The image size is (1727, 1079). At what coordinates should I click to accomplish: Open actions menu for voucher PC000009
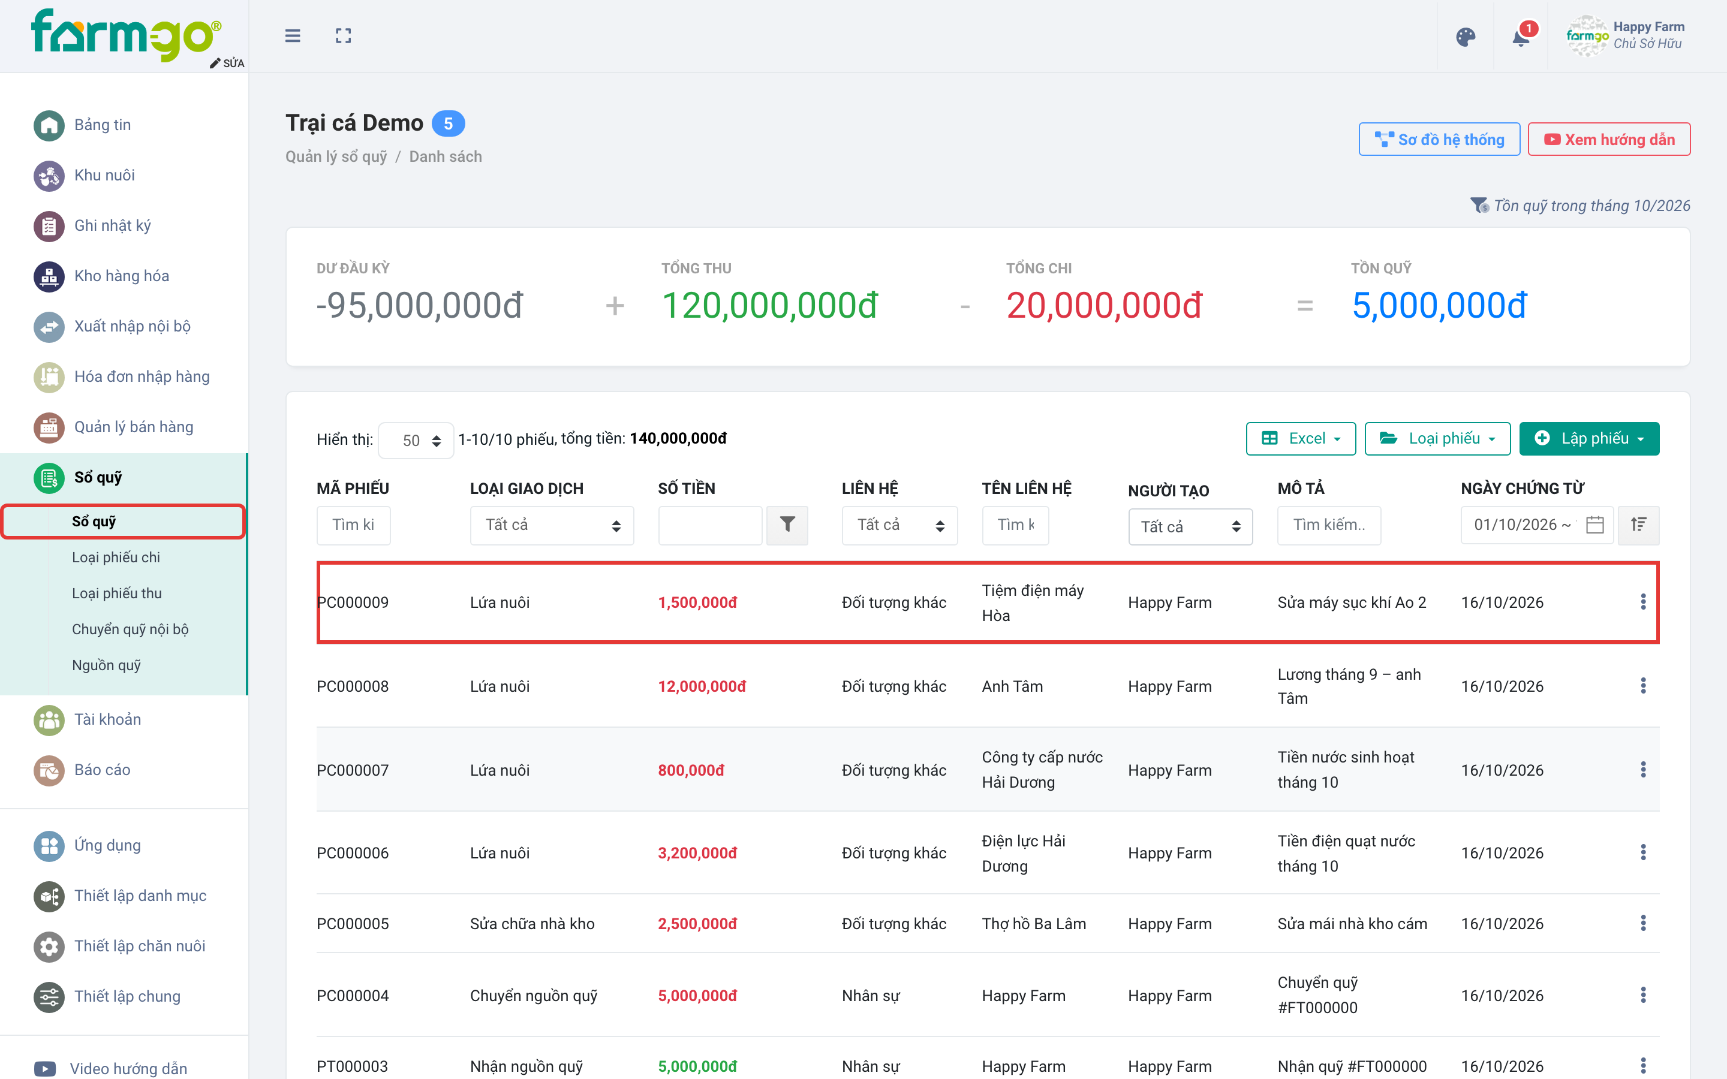pyautogui.click(x=1643, y=602)
